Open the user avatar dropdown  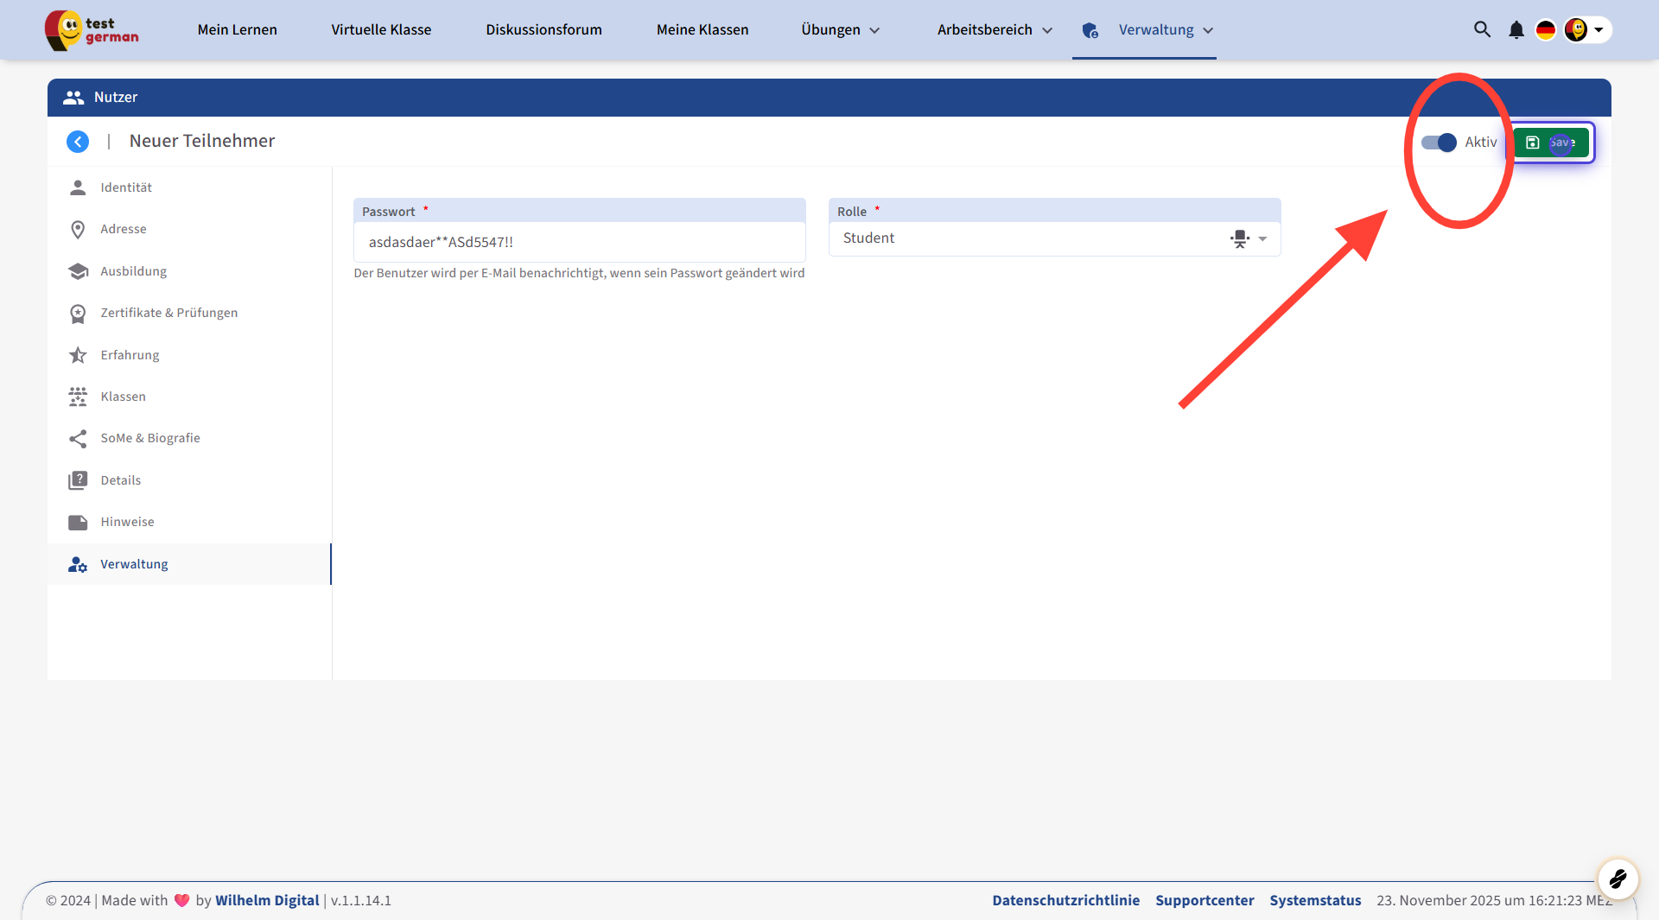point(1586,30)
